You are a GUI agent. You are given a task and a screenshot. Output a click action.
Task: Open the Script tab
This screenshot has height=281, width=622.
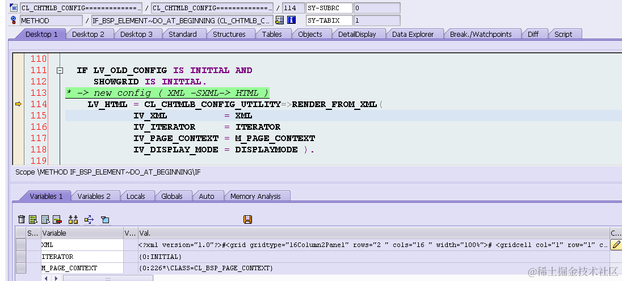563,35
